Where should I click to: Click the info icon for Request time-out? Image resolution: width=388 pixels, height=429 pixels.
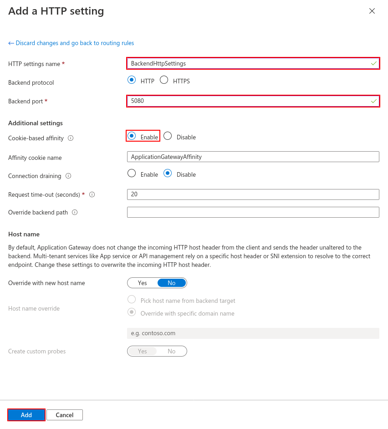(x=92, y=194)
